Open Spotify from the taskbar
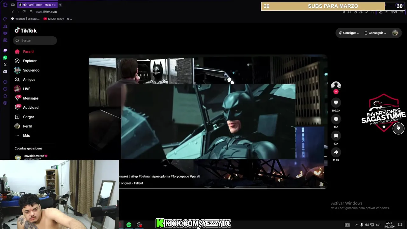This screenshot has height=229, width=407. (129, 225)
